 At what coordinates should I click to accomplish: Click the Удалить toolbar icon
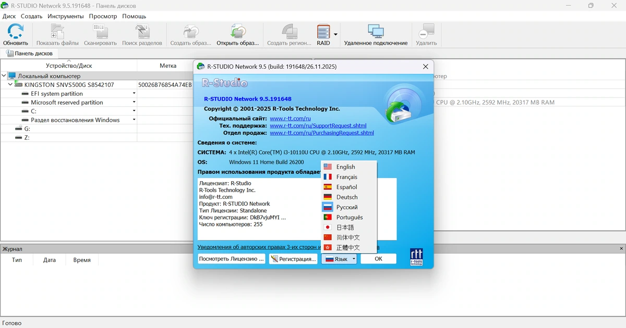(x=426, y=31)
